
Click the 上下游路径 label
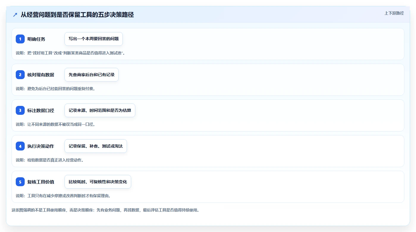pos(394,13)
